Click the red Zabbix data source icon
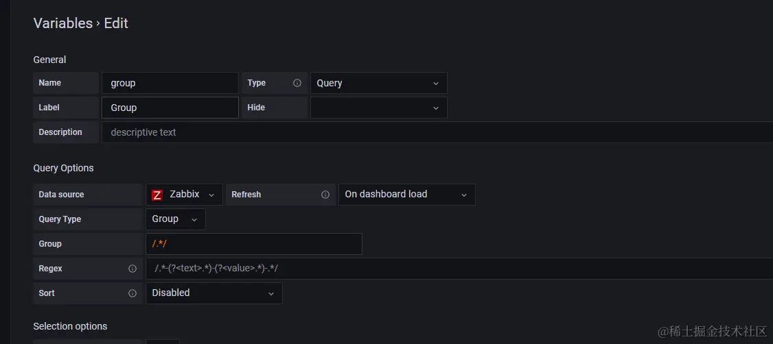 pyautogui.click(x=157, y=195)
